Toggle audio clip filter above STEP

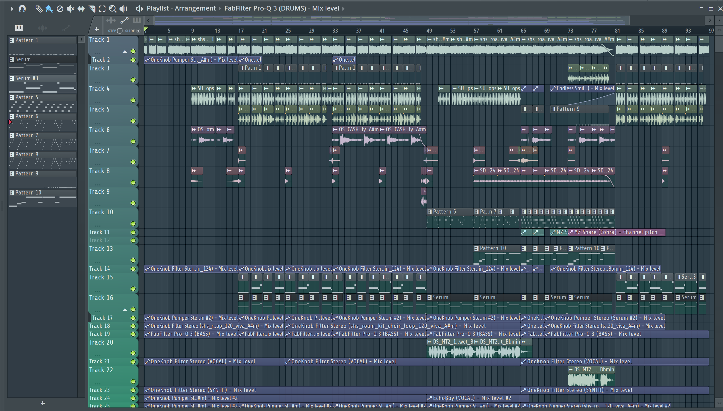(x=111, y=20)
